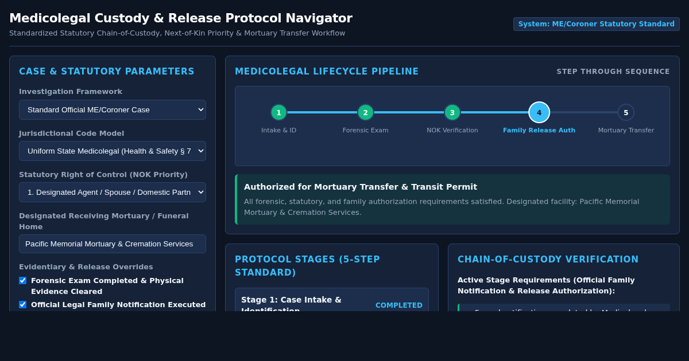The width and height of the screenshot is (689, 361).
Task: Open the Statutory Right of Control dropdown
Action: 113,192
